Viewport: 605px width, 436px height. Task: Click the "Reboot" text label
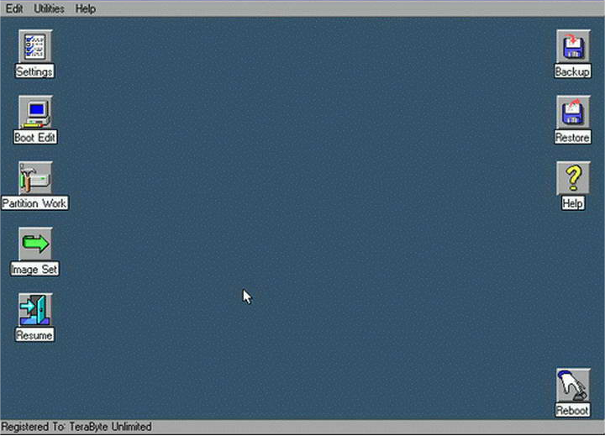point(572,411)
